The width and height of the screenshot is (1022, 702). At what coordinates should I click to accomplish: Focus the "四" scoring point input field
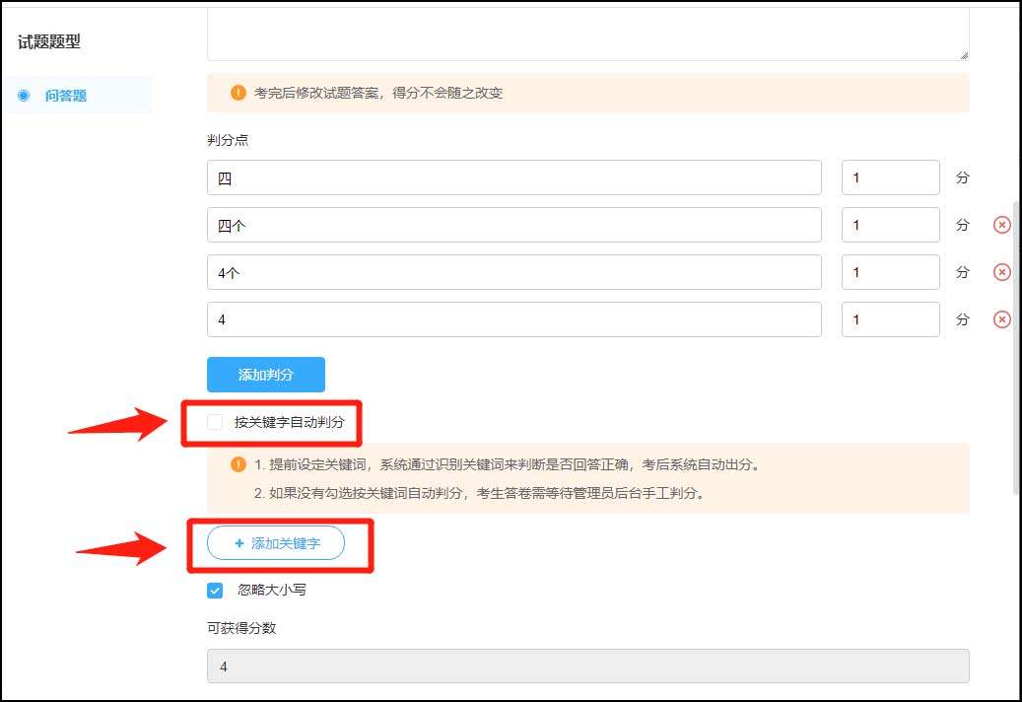click(512, 176)
